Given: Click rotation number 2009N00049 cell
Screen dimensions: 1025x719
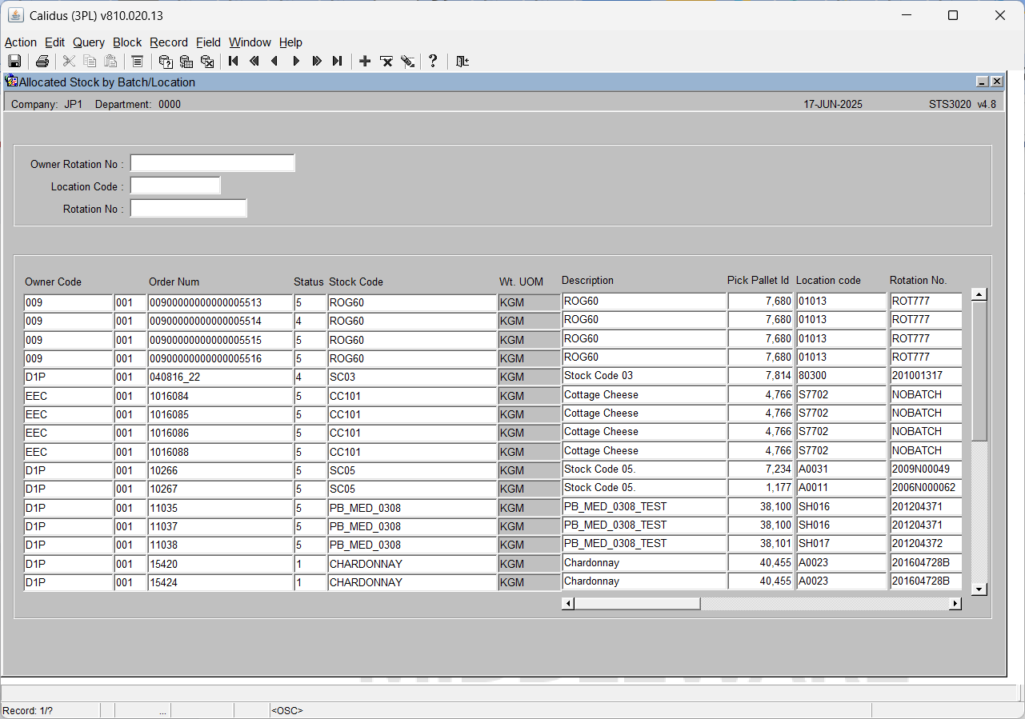Looking at the screenshot, I should [926, 469].
